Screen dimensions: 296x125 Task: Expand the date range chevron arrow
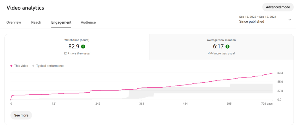[290, 19]
